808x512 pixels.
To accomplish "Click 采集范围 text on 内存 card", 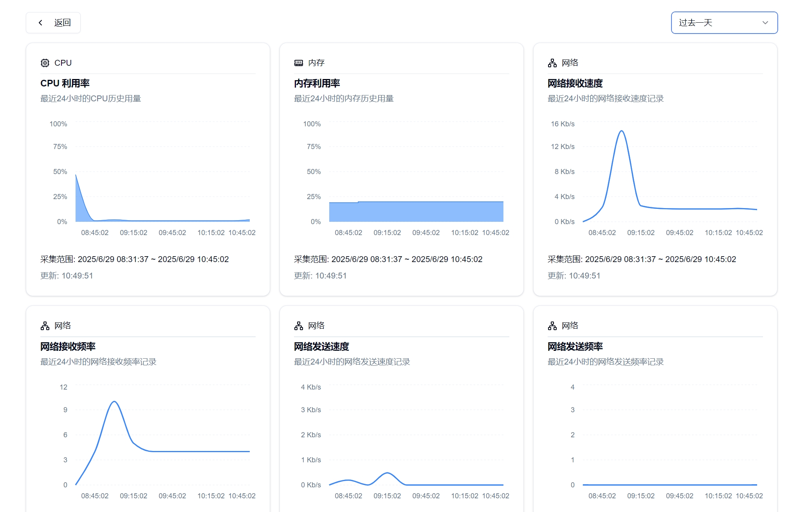I will tap(388, 259).
